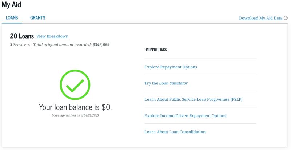Switch to the LOANS tab

[x=12, y=18]
